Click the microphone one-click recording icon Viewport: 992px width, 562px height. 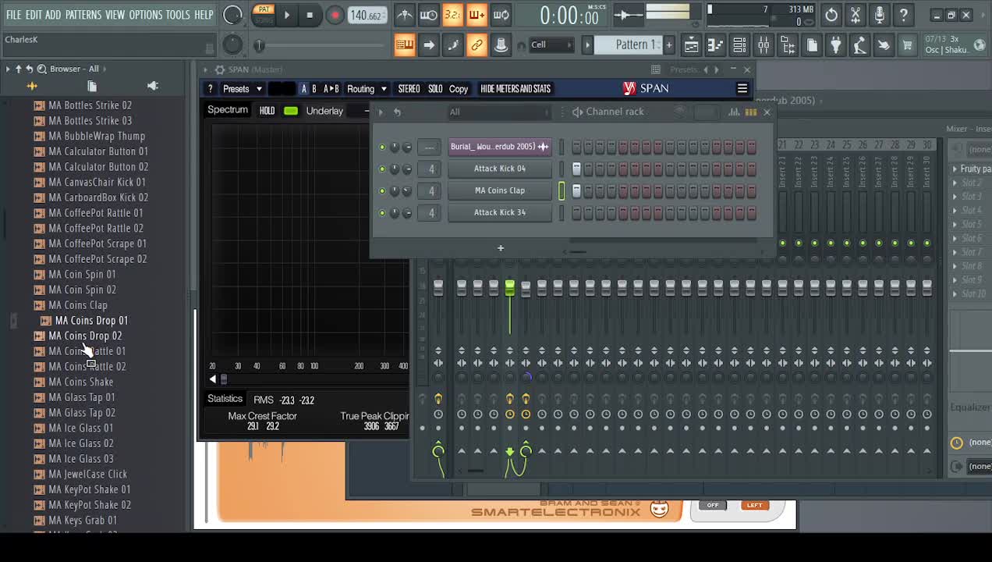(x=880, y=15)
